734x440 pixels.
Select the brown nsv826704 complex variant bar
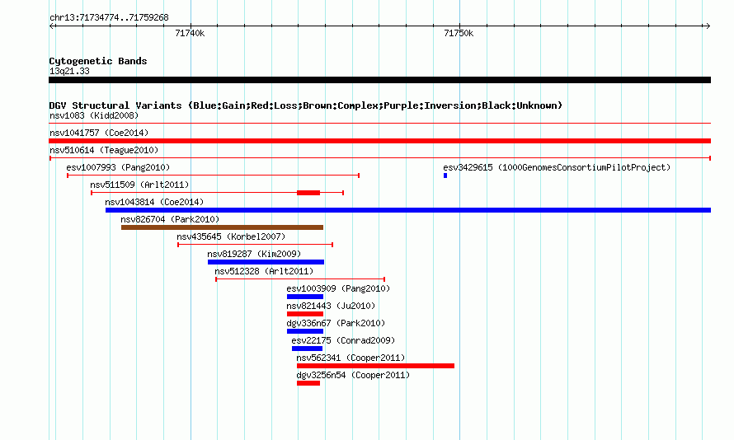click(x=223, y=227)
